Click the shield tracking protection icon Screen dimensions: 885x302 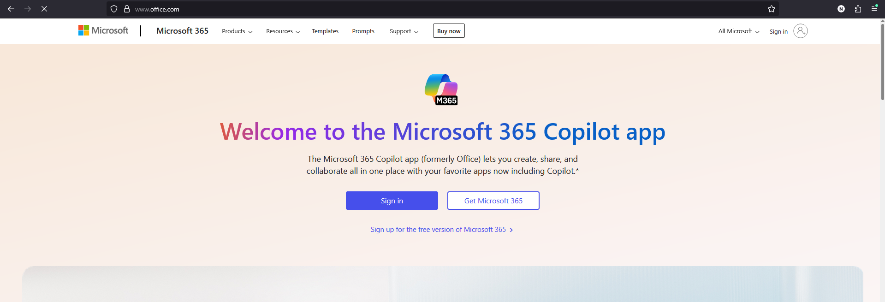click(x=114, y=9)
